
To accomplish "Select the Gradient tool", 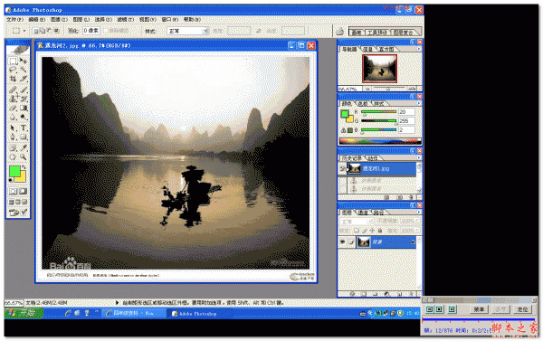I will pos(24,108).
